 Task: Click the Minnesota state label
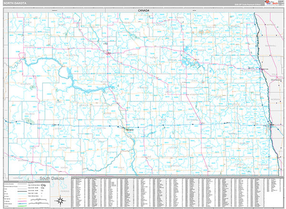click(x=276, y=80)
